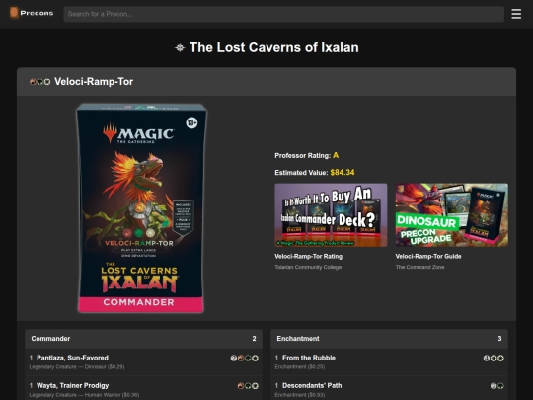Open the Dinosaur Precon Upgrade video thumbnail

pos(452,215)
